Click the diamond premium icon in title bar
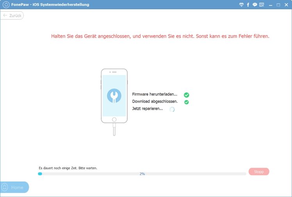Screen dimensions: 292x197 pos(242,5)
